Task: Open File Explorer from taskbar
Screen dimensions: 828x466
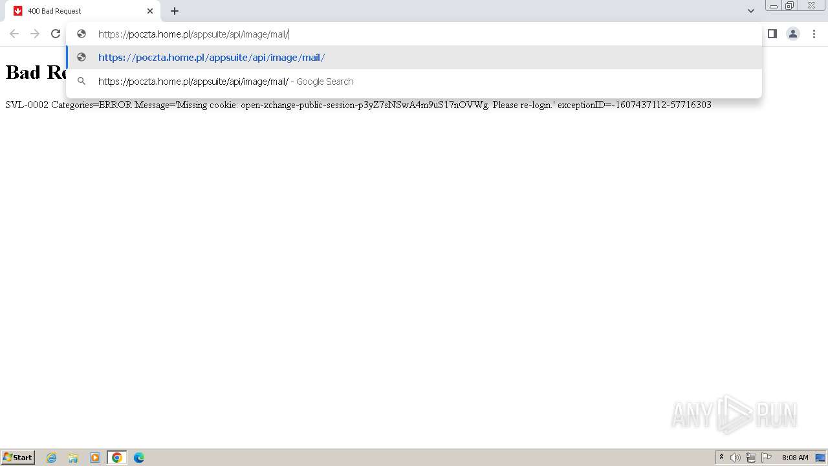Action: 73,458
